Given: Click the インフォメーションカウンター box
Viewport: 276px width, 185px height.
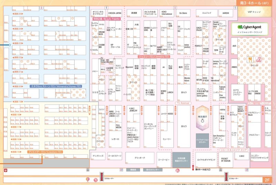Looking at the screenshot, I should pos(203,141).
